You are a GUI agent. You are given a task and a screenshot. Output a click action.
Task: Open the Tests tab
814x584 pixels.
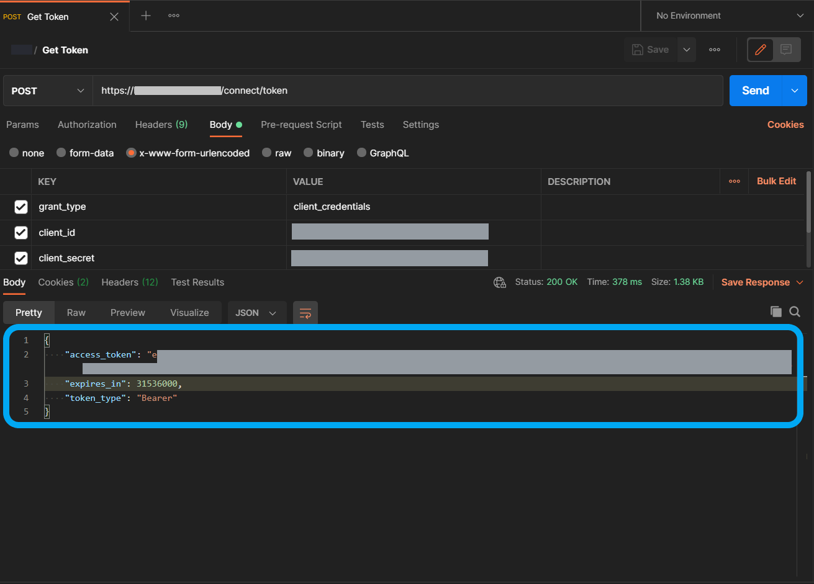tap(373, 125)
